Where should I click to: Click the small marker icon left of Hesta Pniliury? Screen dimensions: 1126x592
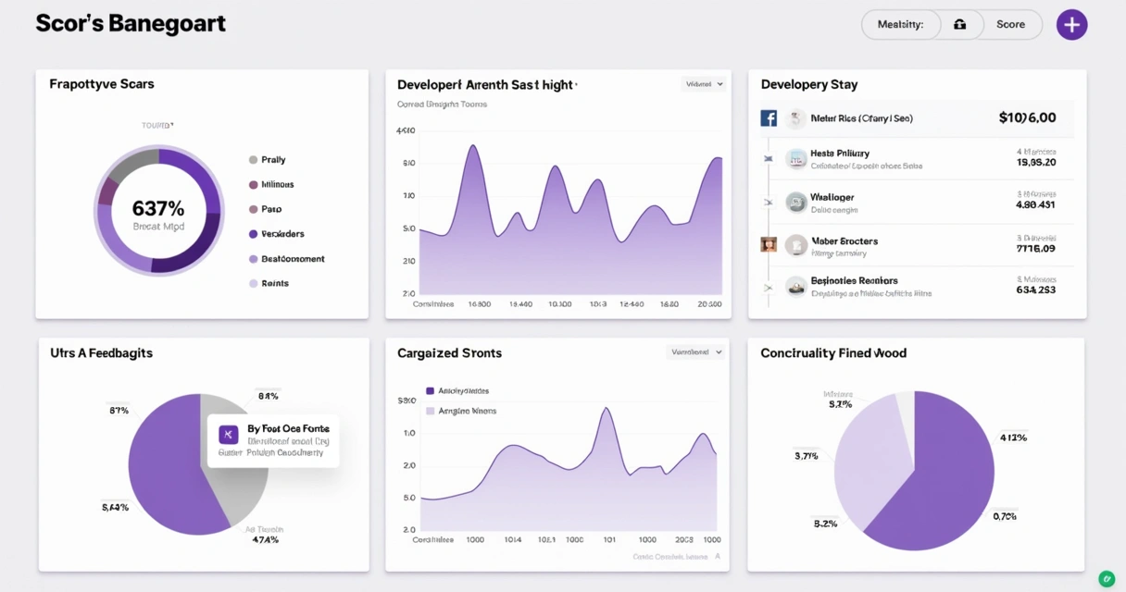[x=768, y=159]
